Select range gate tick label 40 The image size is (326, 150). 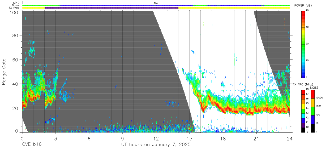(15, 84)
